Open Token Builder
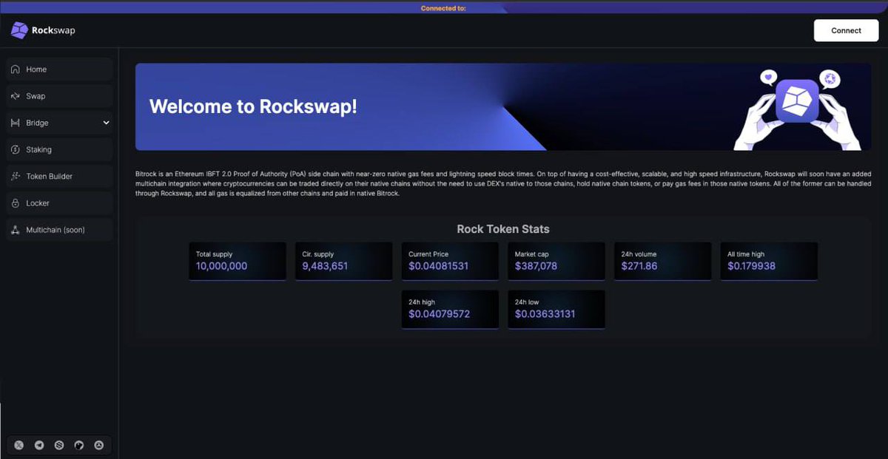The image size is (888, 459). (59, 176)
